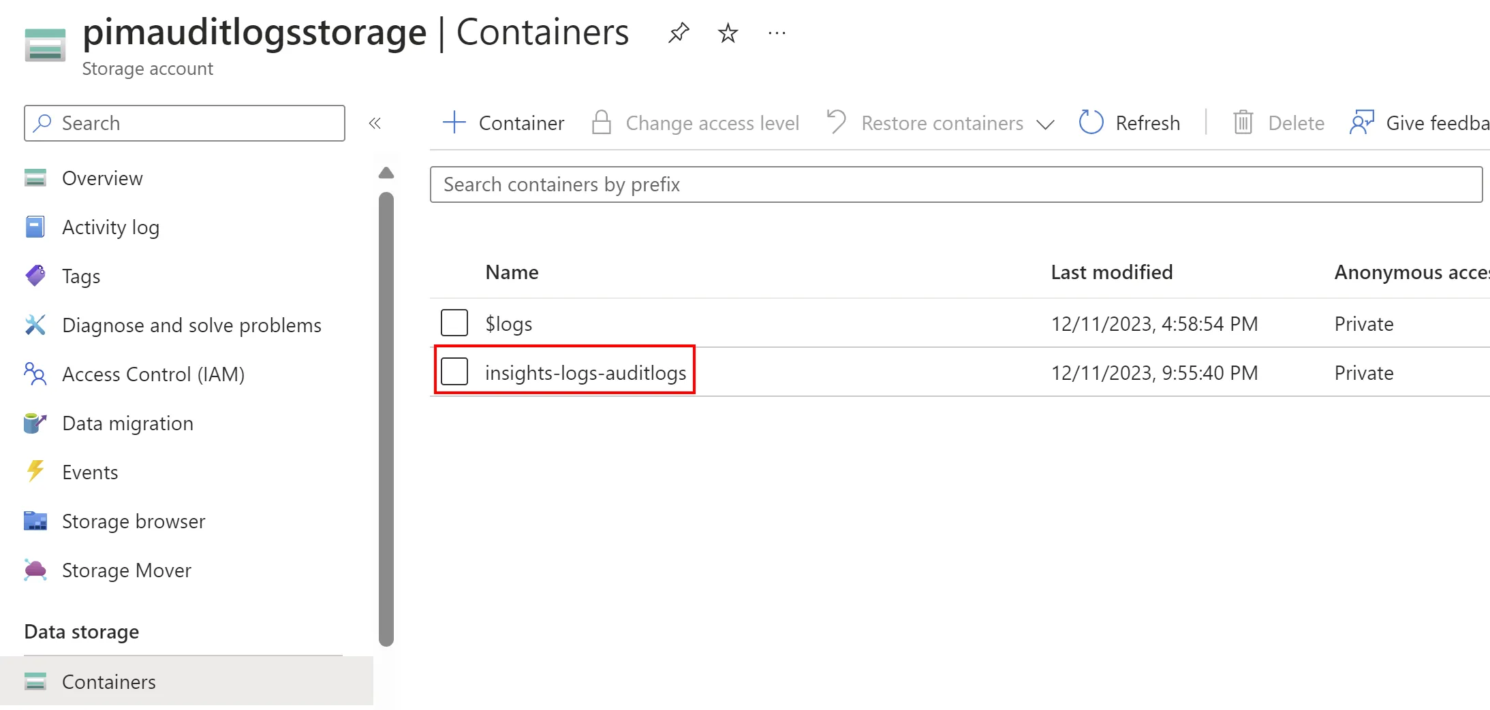
Task: Collapse the left navigation pane
Action: pos(374,123)
